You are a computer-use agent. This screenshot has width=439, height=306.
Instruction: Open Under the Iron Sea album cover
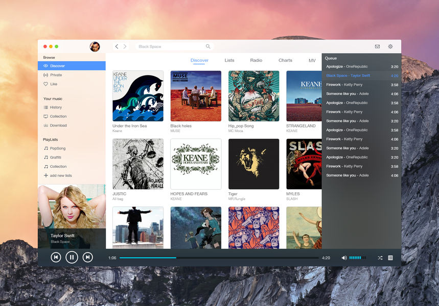click(x=138, y=96)
